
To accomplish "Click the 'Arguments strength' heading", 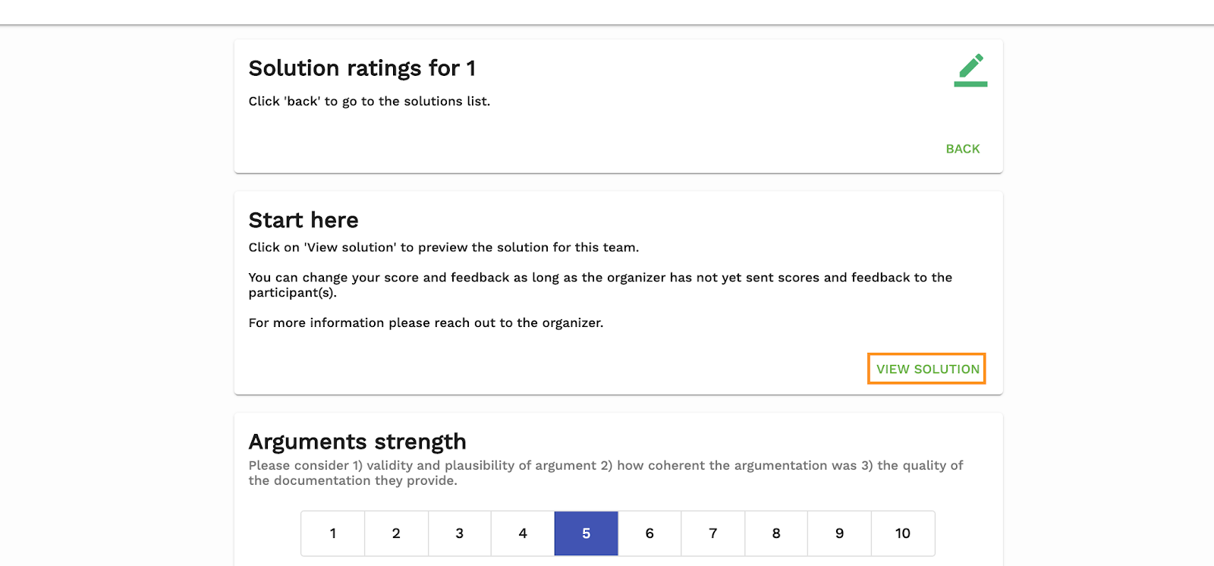I will coord(357,442).
